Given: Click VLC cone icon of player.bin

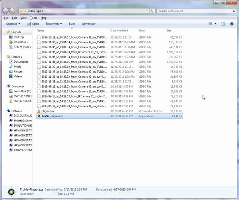Looking at the screenshot, I should pyautogui.click(x=39, y=111).
